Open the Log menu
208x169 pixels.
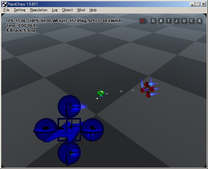(55, 10)
